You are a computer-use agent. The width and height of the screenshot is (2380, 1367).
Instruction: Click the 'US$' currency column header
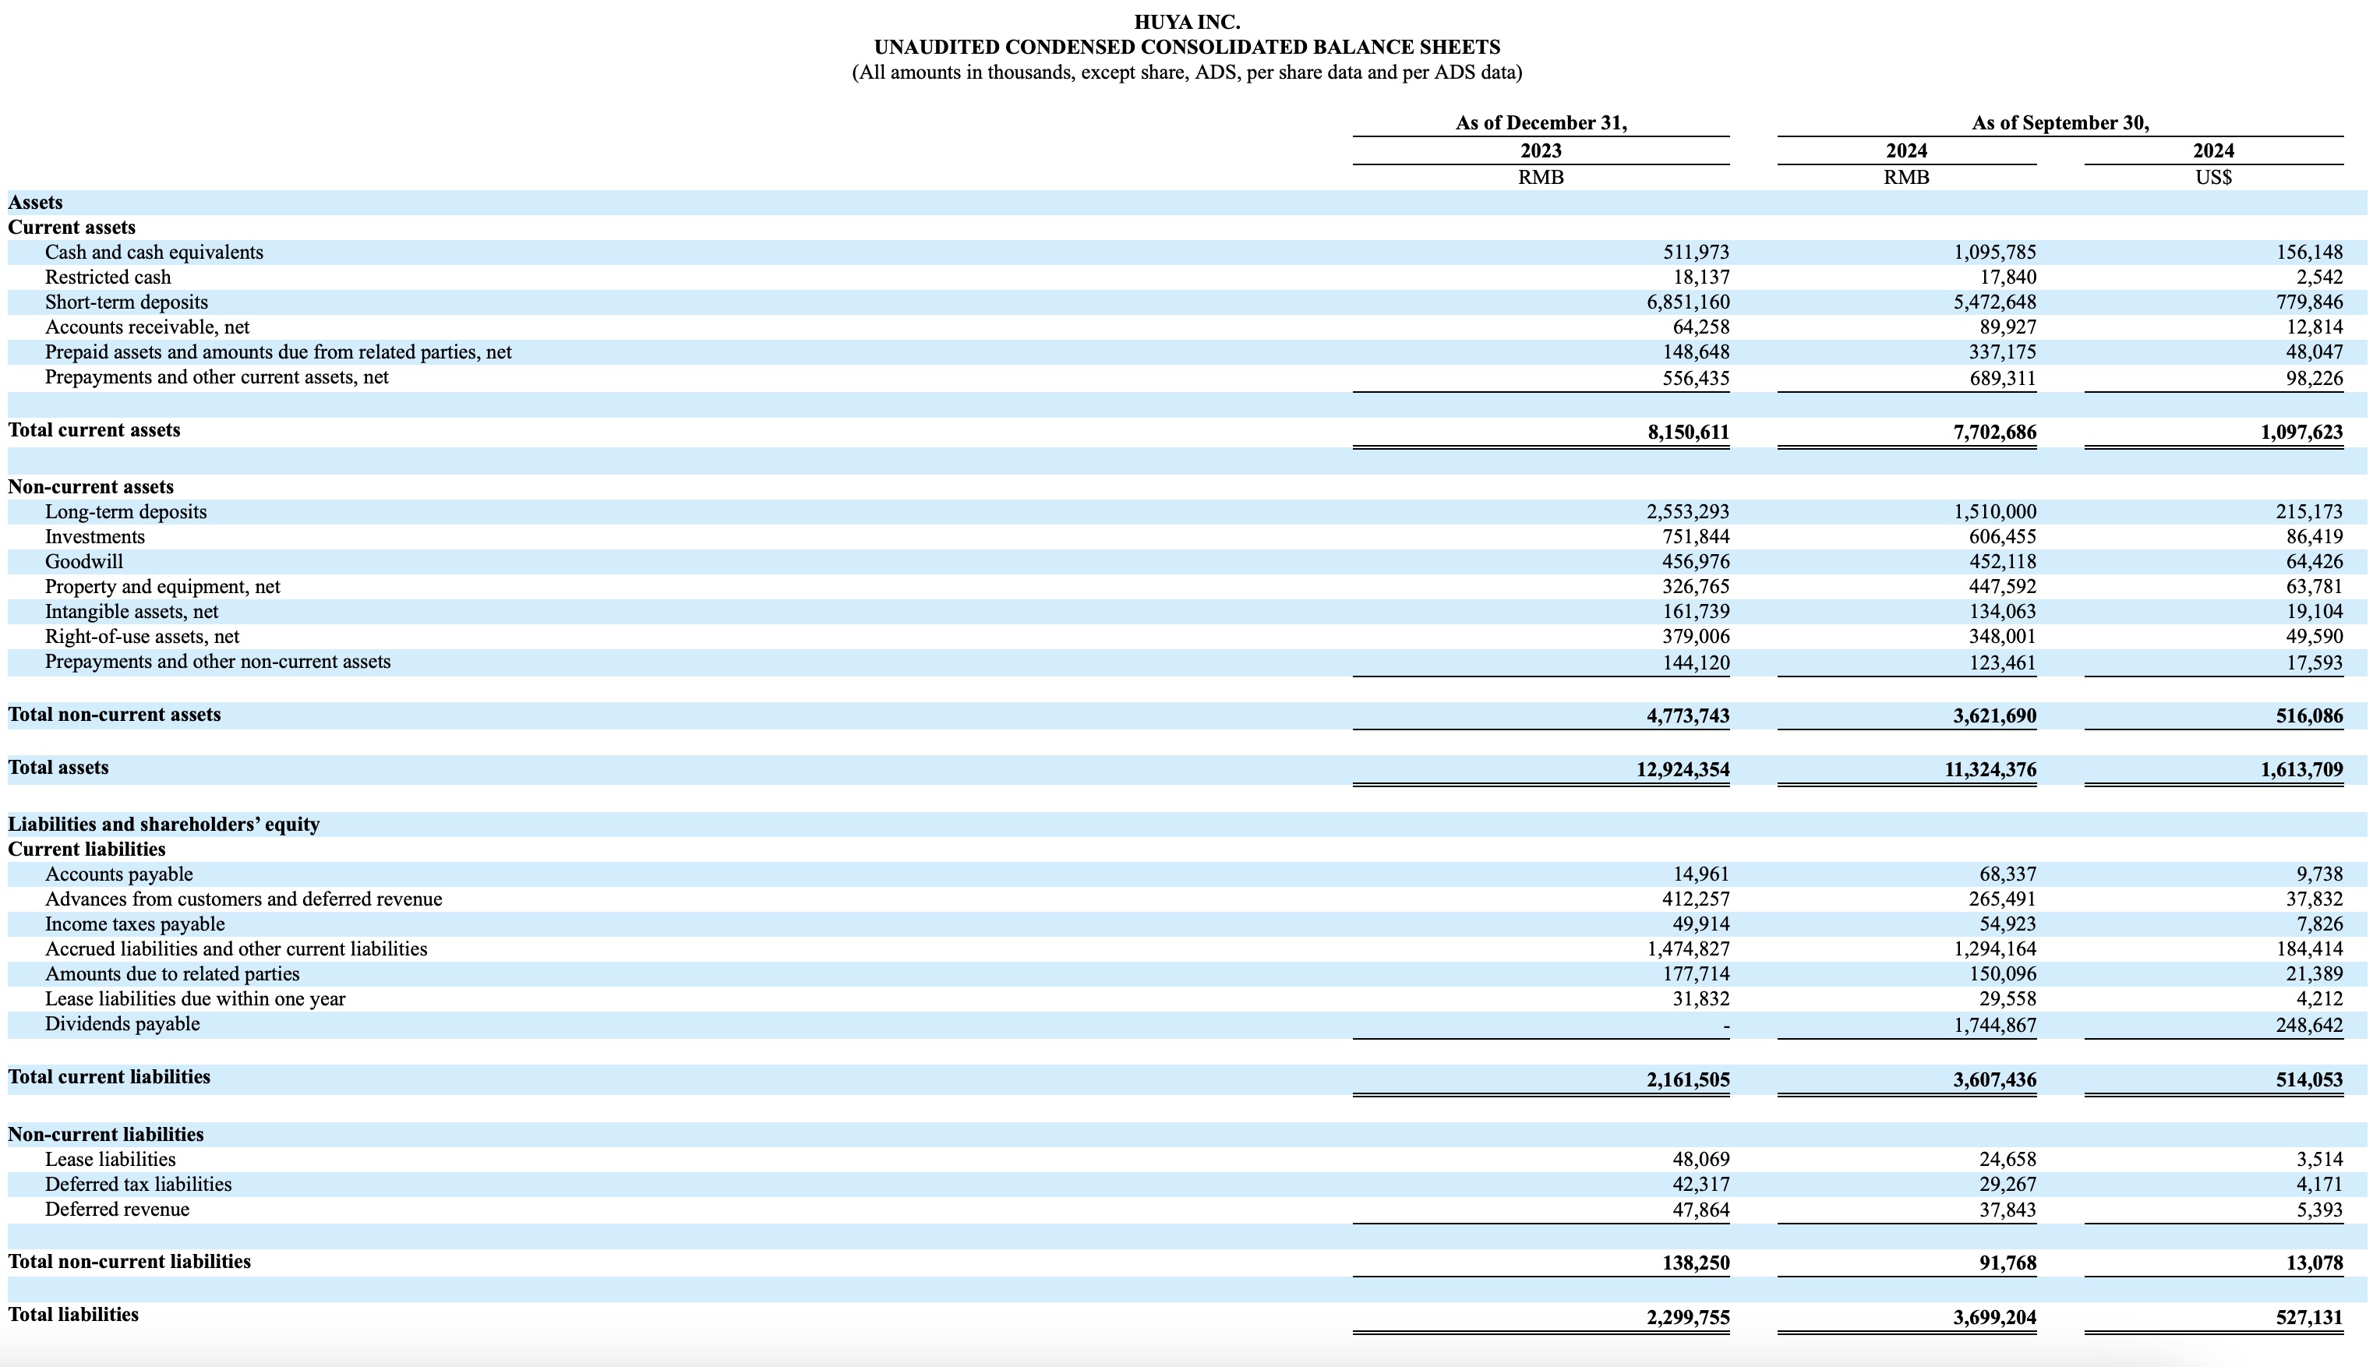click(2214, 176)
